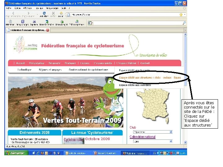The width and height of the screenshot is (223, 167).
Task: Go back with the Page précédente arrow
Action: 13,13
